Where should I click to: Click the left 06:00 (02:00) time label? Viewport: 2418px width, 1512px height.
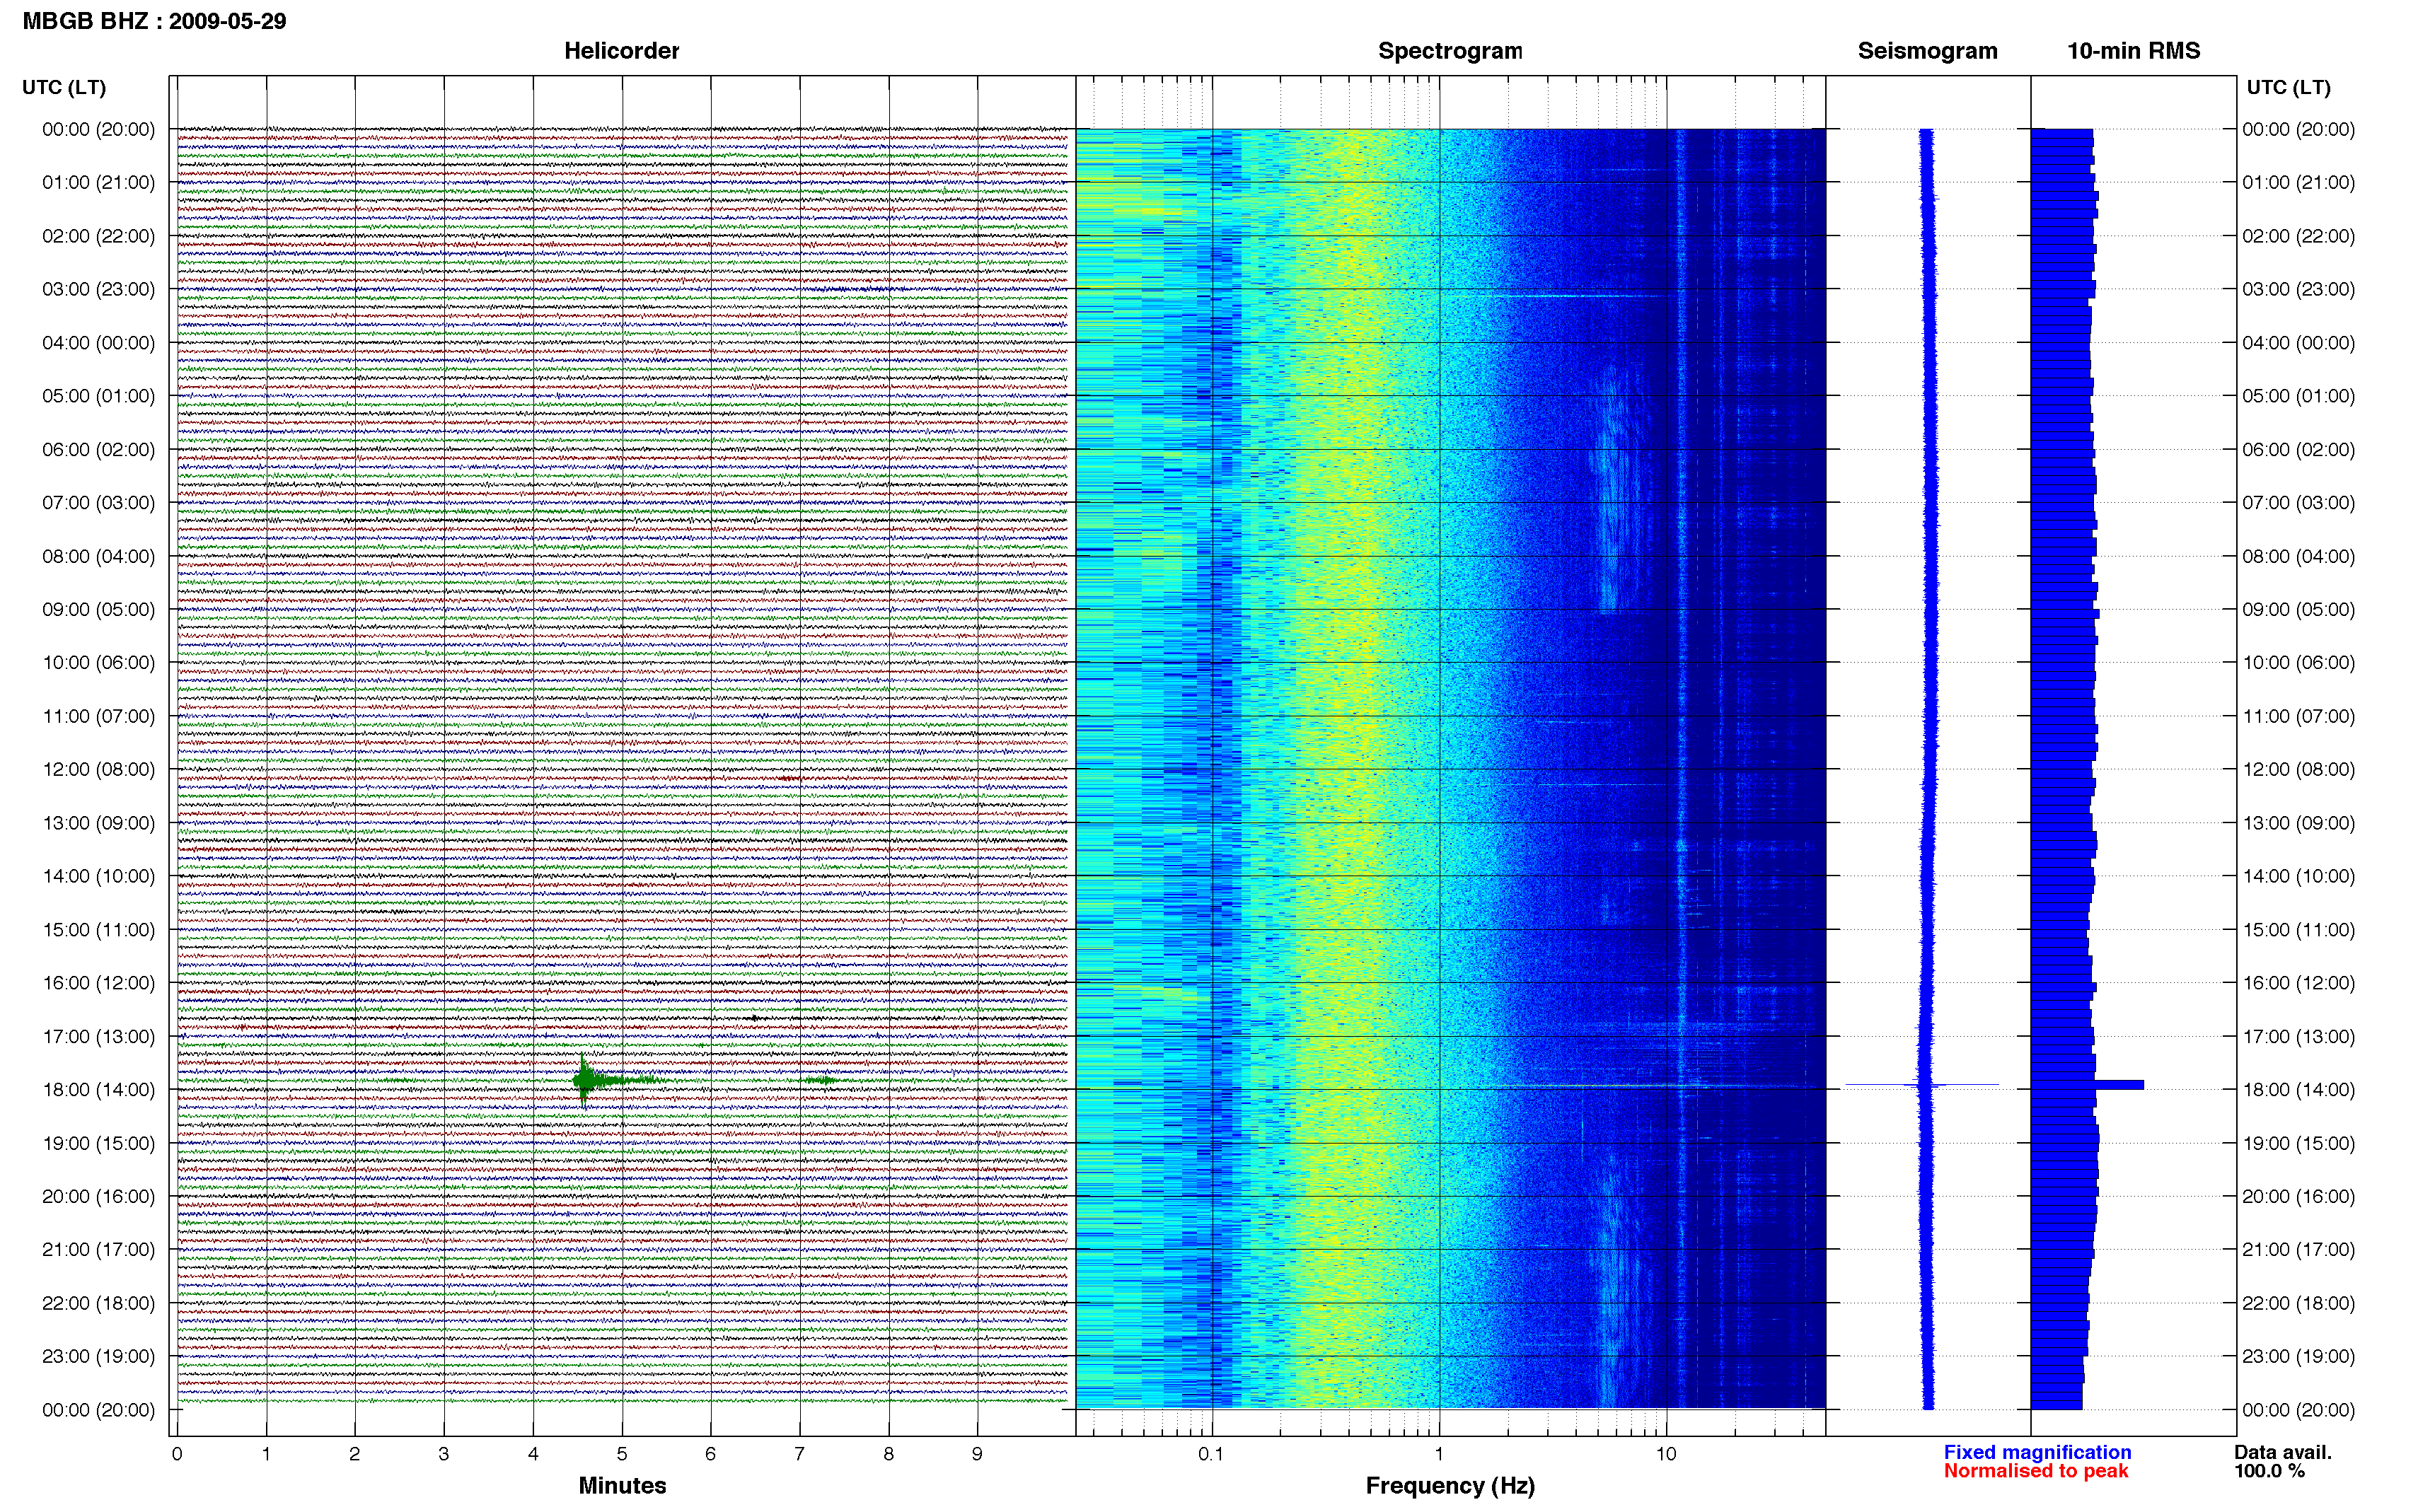tap(98, 449)
